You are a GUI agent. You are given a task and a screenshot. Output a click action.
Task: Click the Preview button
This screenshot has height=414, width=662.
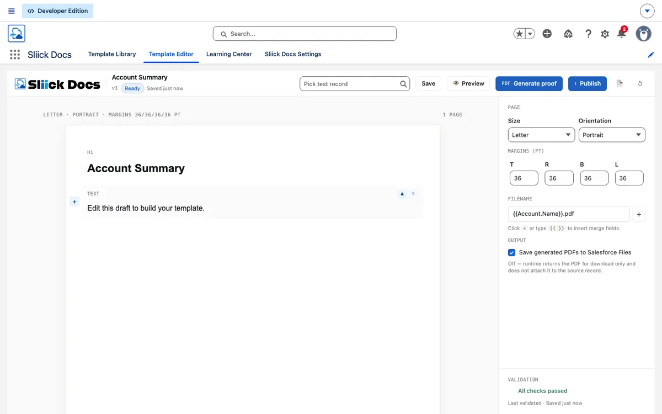point(468,83)
